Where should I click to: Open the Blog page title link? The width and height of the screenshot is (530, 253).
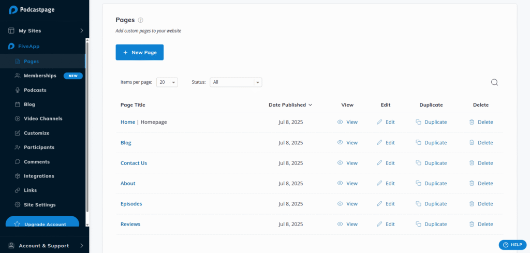pos(126,143)
